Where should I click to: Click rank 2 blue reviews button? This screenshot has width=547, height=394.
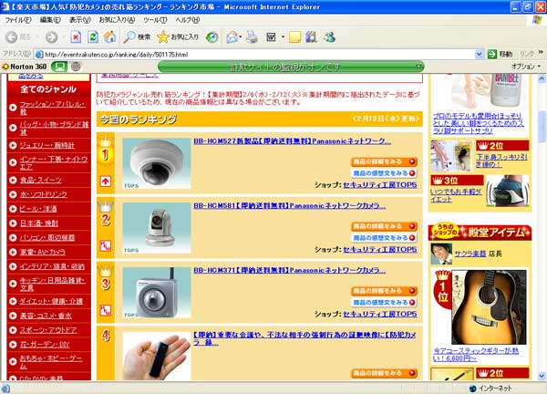(384, 238)
